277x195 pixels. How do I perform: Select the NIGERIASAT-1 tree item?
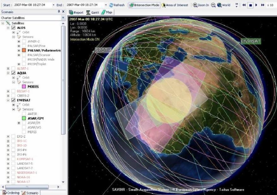point(27,173)
